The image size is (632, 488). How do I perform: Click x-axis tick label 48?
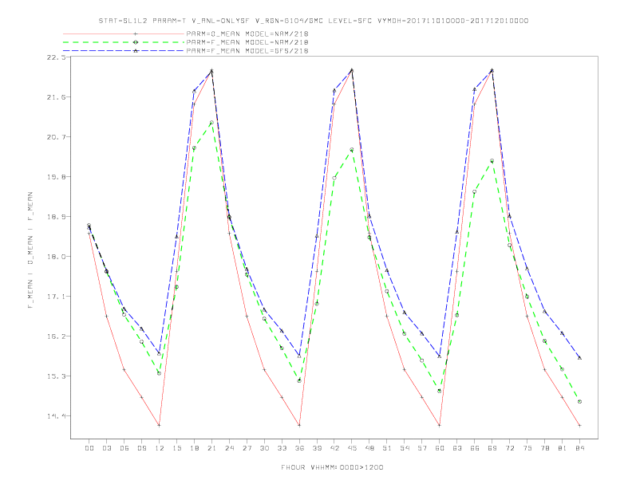click(369, 448)
